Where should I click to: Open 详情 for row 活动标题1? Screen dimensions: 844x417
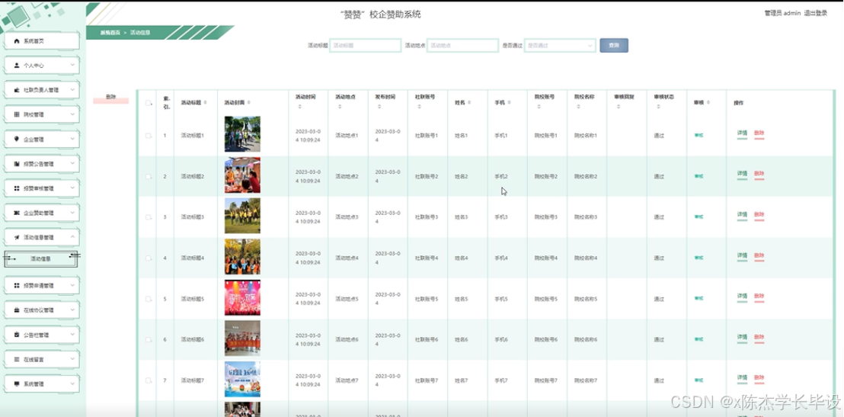tap(742, 133)
